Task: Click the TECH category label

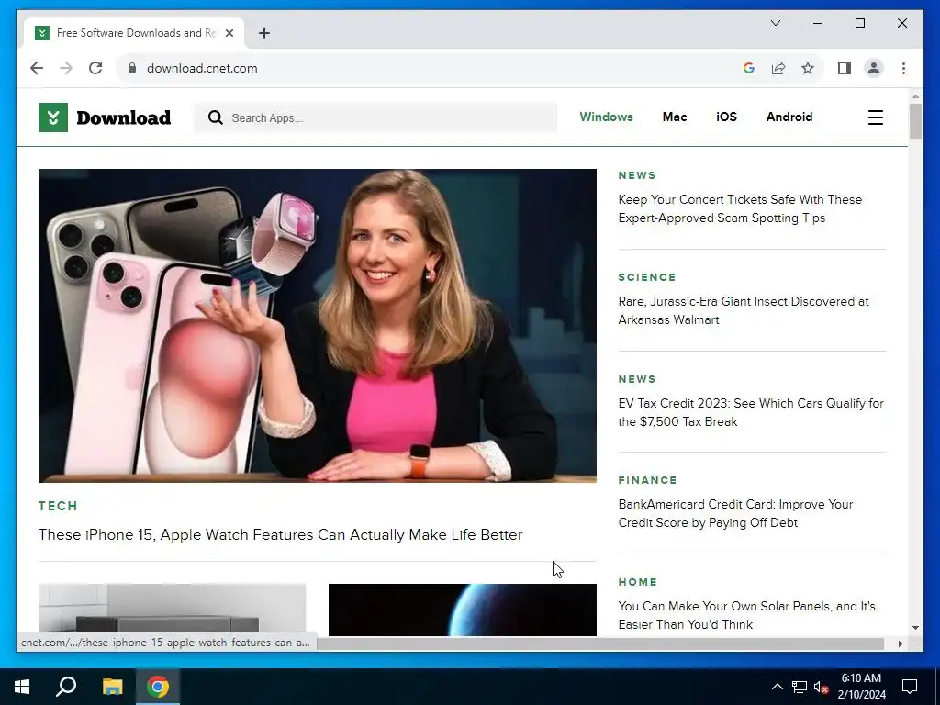Action: (58, 506)
